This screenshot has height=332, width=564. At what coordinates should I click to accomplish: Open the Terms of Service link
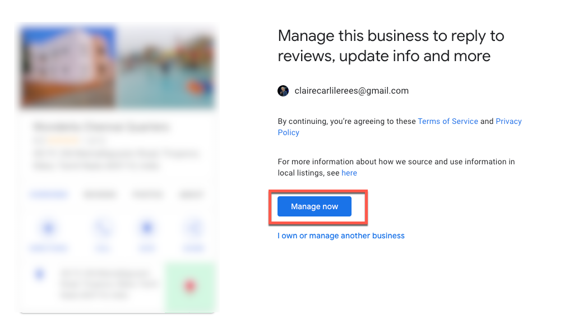click(x=448, y=121)
